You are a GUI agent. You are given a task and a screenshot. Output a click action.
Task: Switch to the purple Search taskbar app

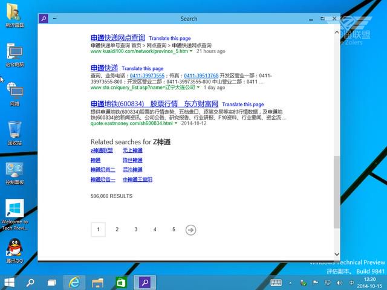pos(145,283)
